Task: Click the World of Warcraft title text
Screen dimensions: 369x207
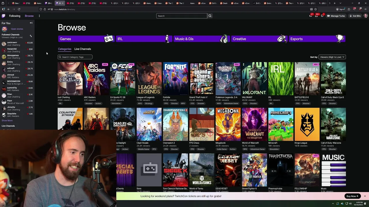Action: (250, 143)
